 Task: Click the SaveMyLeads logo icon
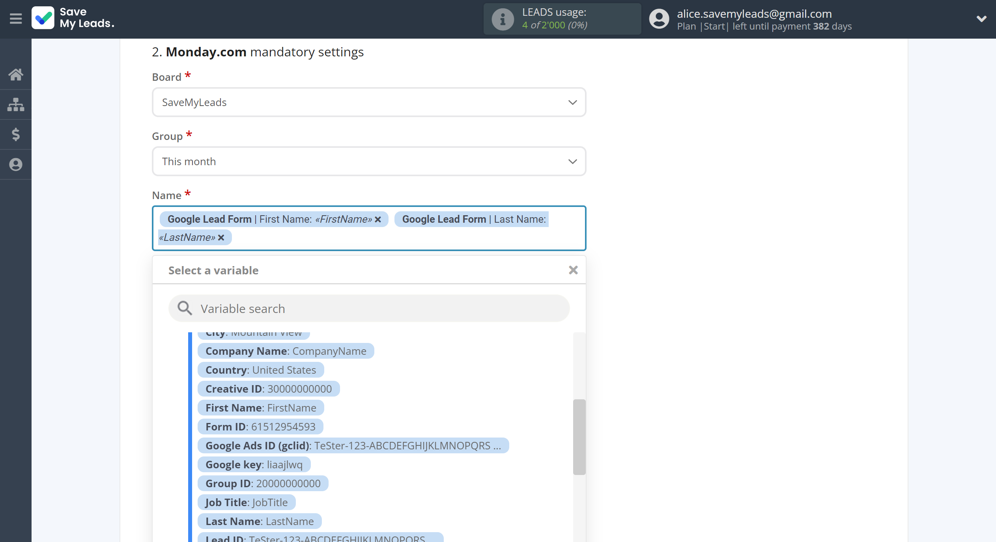[x=43, y=18]
